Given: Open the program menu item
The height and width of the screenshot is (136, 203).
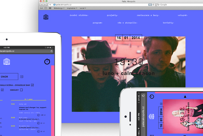Looking at the screenshot, I should click(x=97, y=23).
